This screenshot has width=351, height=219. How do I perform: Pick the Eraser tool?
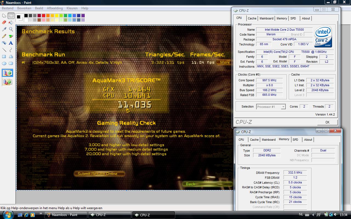[4, 22]
